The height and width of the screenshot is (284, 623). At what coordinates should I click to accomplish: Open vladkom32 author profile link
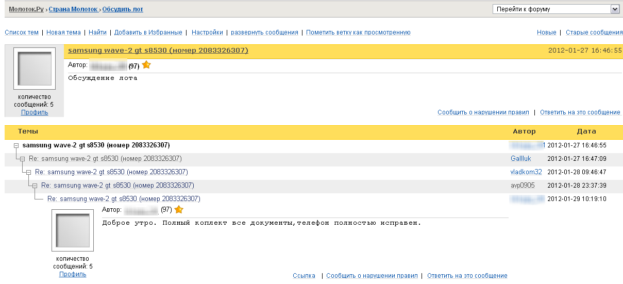[x=526, y=172]
